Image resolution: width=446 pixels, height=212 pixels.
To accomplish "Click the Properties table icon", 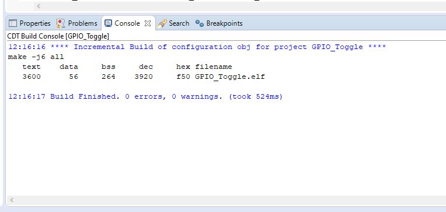I will 12,23.
